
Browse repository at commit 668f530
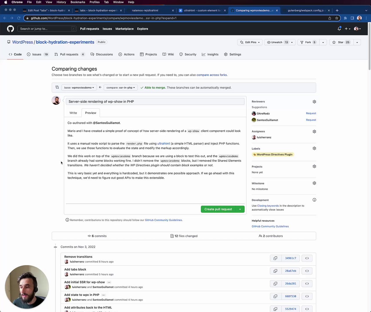pyautogui.click(x=307, y=296)
